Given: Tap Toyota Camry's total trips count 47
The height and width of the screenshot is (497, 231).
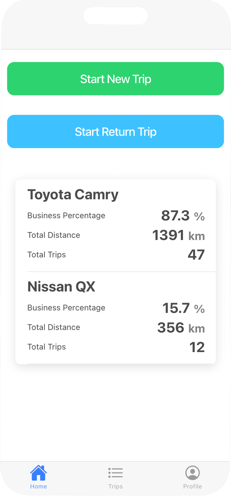Looking at the screenshot, I should click(196, 255).
